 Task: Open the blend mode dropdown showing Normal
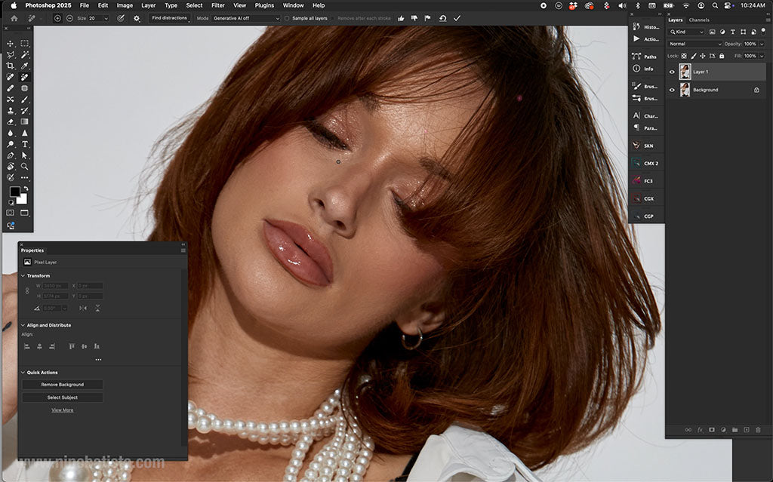693,44
